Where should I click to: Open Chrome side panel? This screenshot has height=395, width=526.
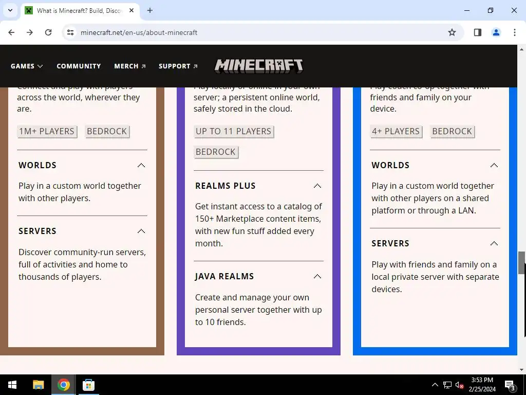pos(478,32)
